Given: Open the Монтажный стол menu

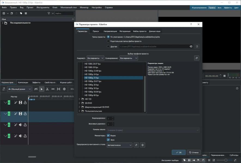Looking at the screenshot, I should [x=69, y=7].
